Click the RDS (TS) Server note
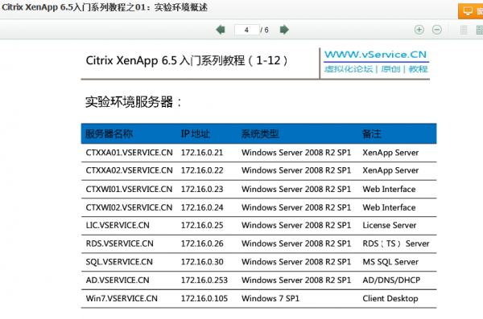This screenshot has height=319, width=483. point(395,243)
